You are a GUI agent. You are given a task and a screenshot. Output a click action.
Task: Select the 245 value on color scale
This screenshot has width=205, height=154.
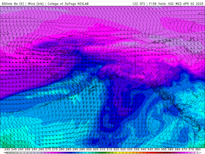14,149
